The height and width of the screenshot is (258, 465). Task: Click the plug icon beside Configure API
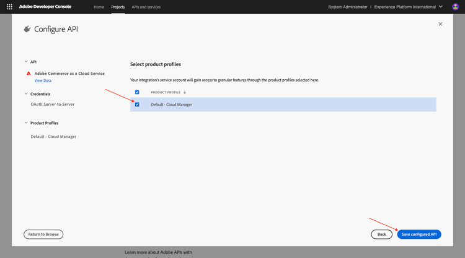27,29
